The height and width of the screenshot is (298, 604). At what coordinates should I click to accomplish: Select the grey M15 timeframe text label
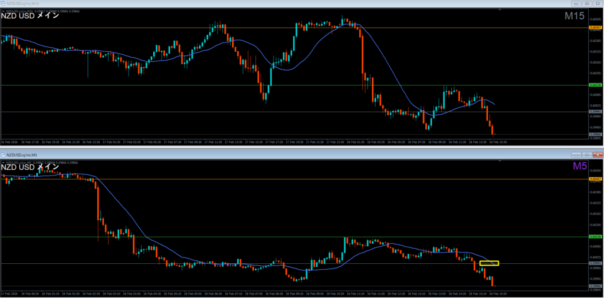click(x=574, y=16)
